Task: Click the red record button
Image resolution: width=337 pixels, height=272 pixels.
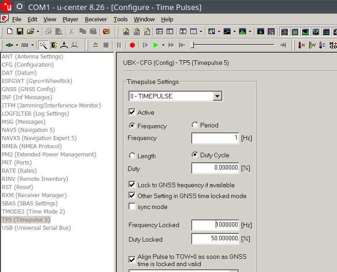Action: pyautogui.click(x=133, y=45)
